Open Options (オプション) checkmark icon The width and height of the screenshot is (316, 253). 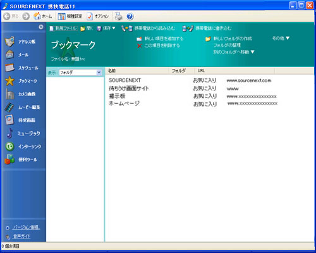(x=90, y=16)
